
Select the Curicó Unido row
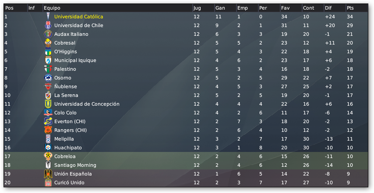click(186, 183)
